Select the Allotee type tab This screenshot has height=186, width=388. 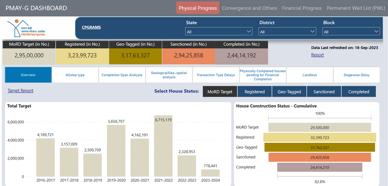tap(75, 74)
